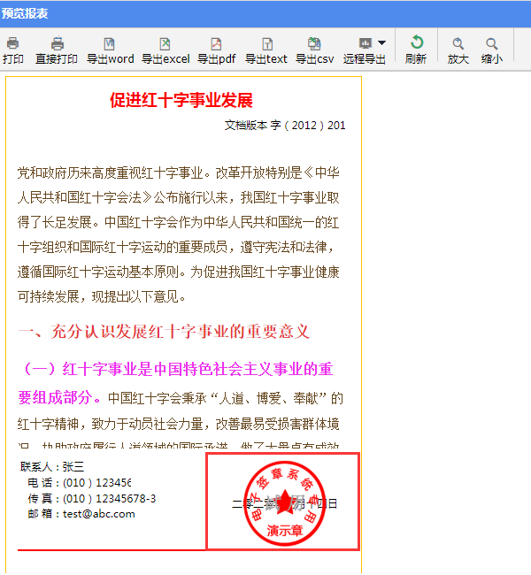The width and height of the screenshot is (531, 575).
Task: Click the 传真 fax number line
Action: pos(92,498)
